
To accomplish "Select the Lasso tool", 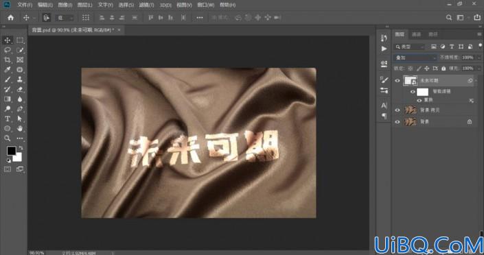I will pyautogui.click(x=8, y=50).
